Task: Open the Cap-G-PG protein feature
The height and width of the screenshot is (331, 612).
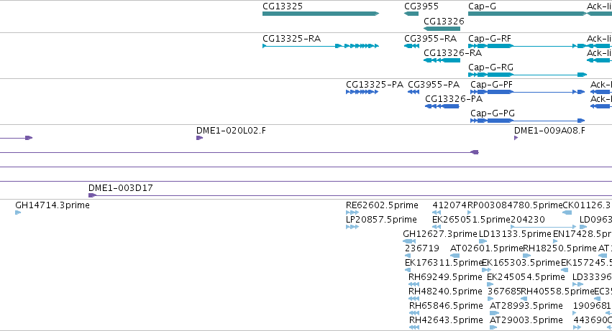Action: [528, 121]
